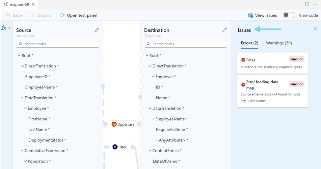The image size is (321, 169).
Task: Toggle the View code switch
Action: pos(289,15)
